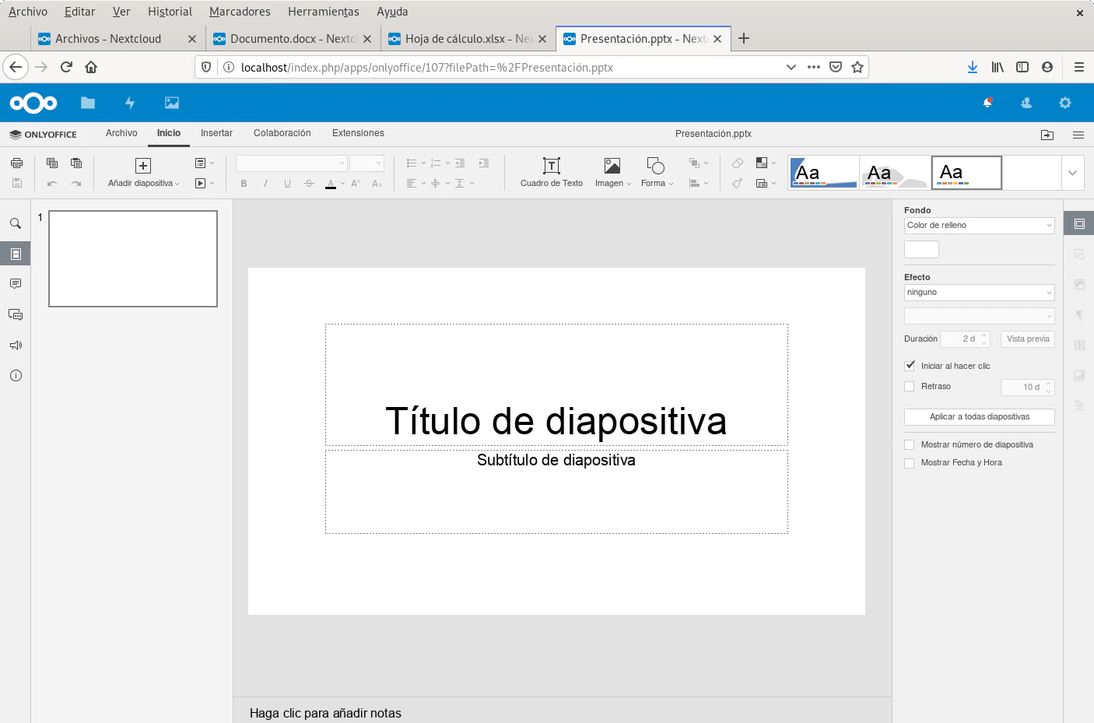Uncheck Iniciar al hacer clic
The height and width of the screenshot is (723, 1094).
coord(910,366)
